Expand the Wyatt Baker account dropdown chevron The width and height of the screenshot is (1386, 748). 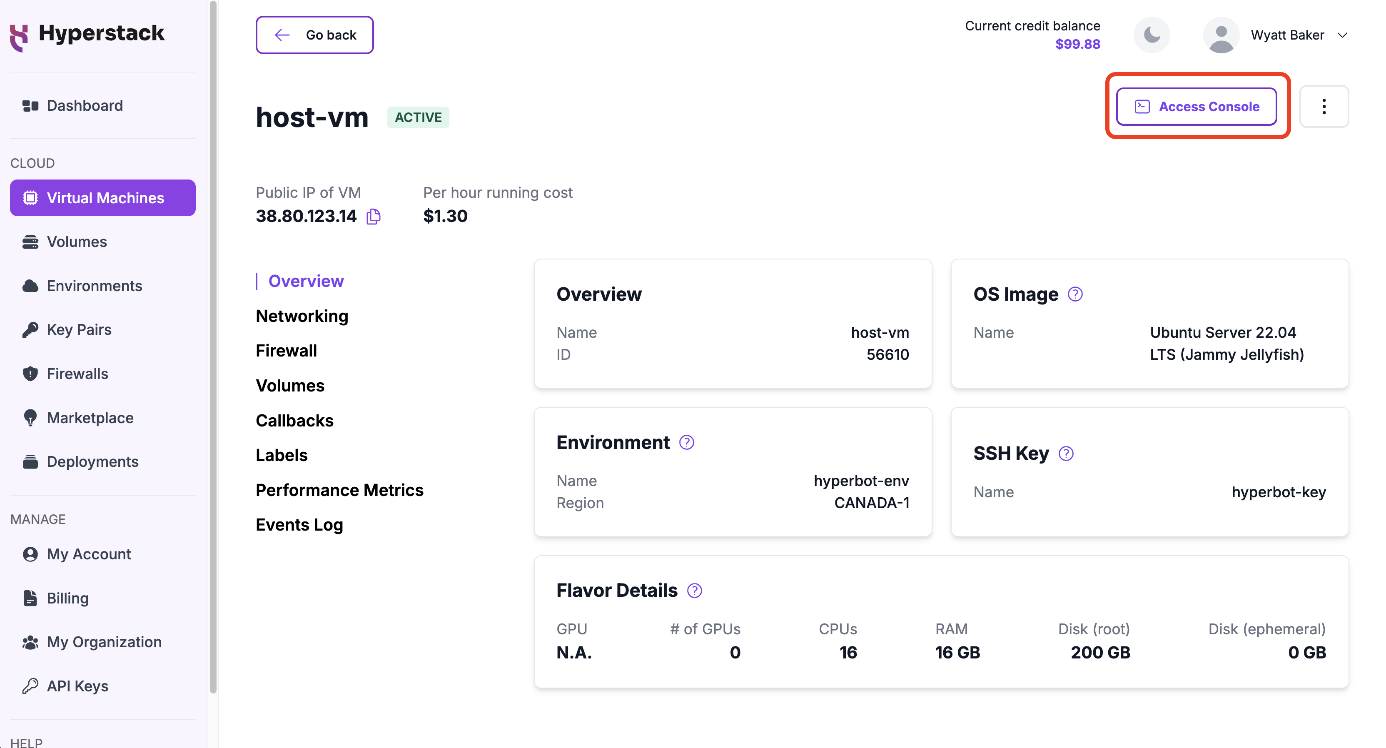(x=1342, y=35)
